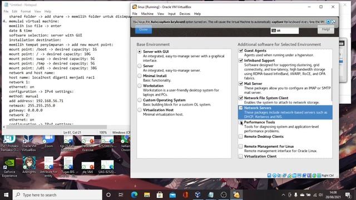Image resolution: width=356 pixels, height=200 pixels.
Task: Toggle the Network Servers checkbox
Action: pos(241,108)
